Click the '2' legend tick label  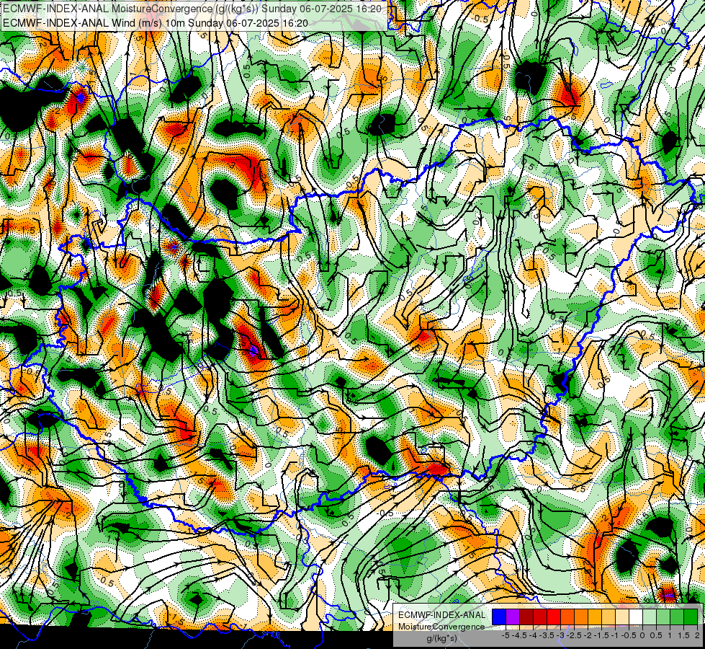697,635
